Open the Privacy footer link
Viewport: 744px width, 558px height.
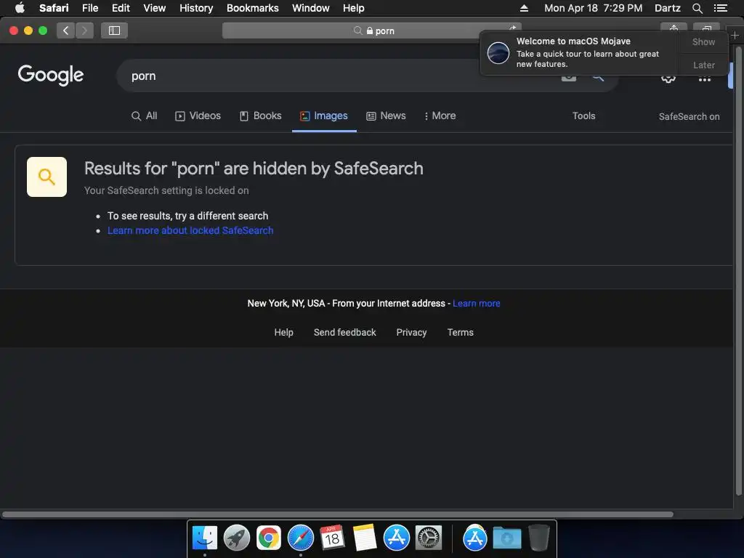411,333
